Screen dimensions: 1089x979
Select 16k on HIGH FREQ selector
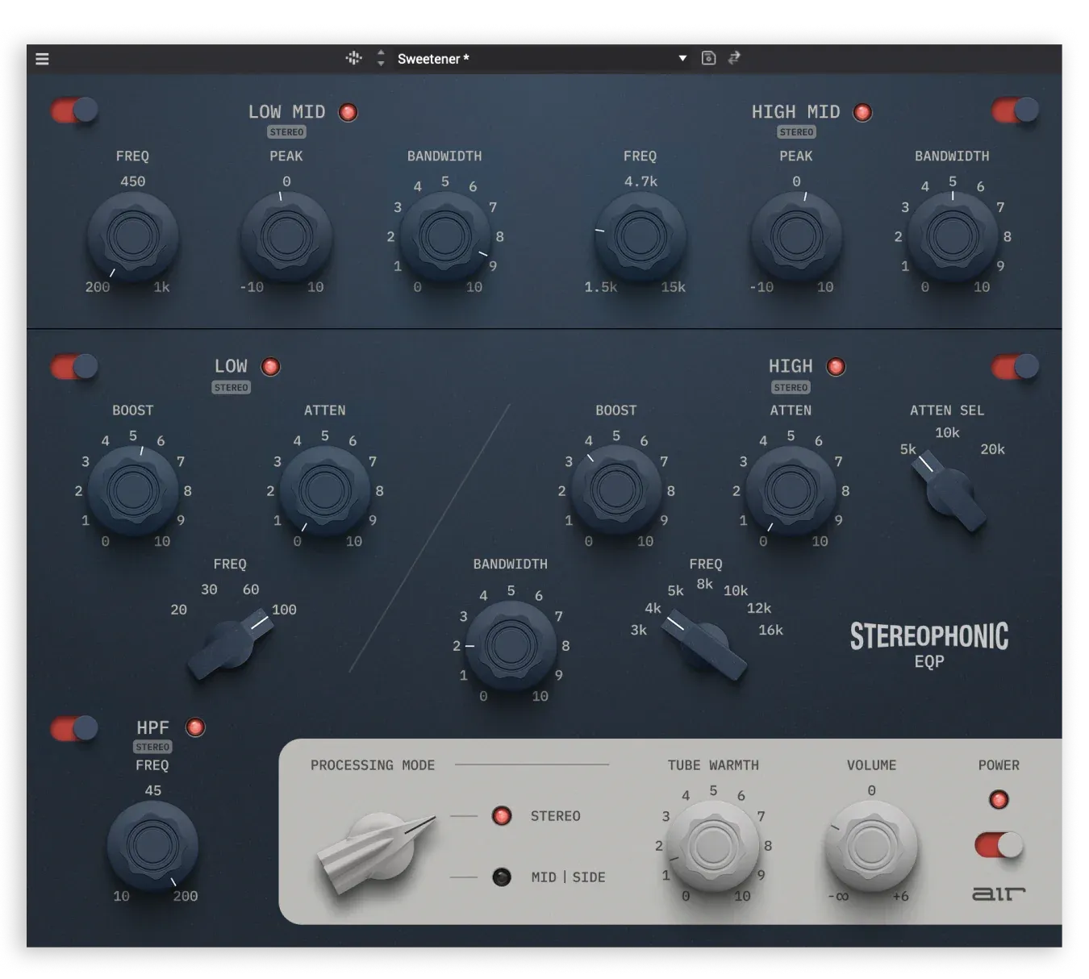770,630
